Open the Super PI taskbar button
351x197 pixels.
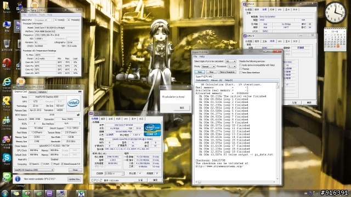coord(81,193)
